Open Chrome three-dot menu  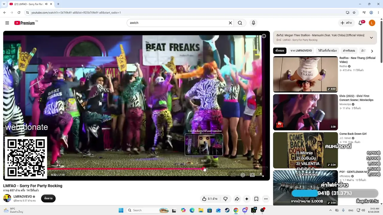[379, 13]
